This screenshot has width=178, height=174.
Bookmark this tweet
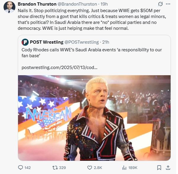pos(159,168)
